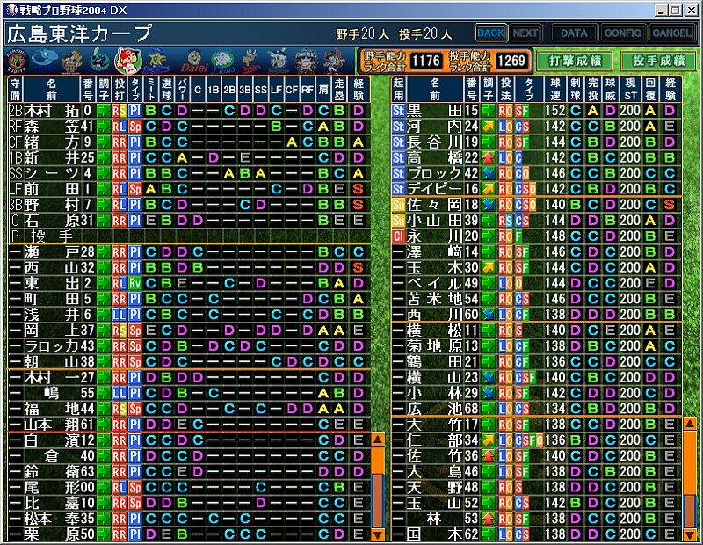Select pitcher 菊地原 number 13
The image size is (703, 545).
[x=537, y=346]
